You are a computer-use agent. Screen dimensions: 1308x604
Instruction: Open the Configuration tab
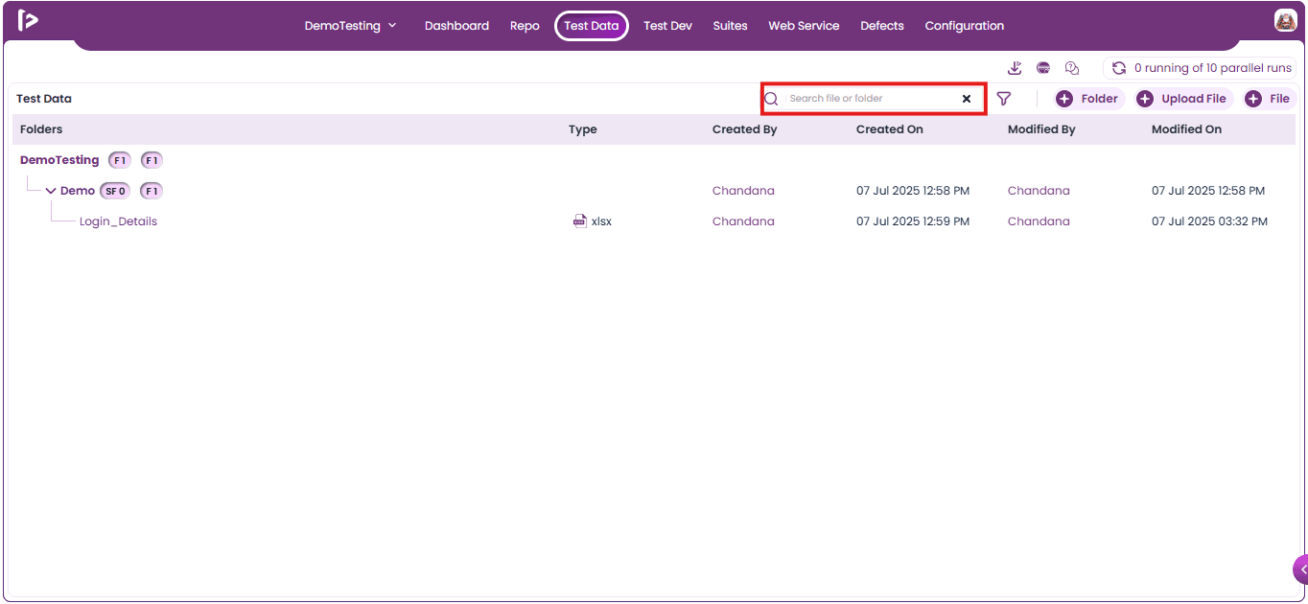point(965,26)
